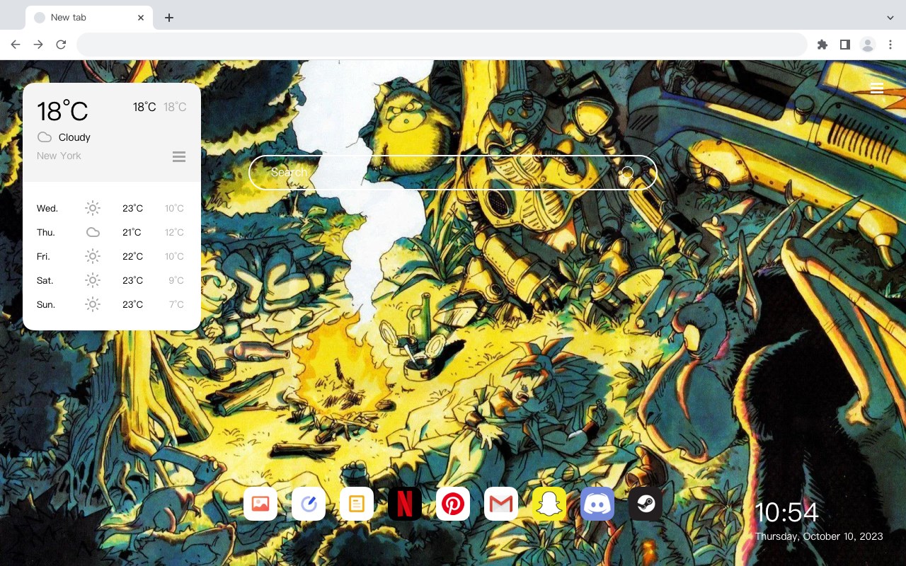Image resolution: width=906 pixels, height=566 pixels.
Task: Click the cloudy weather icon
Action: pos(45,137)
